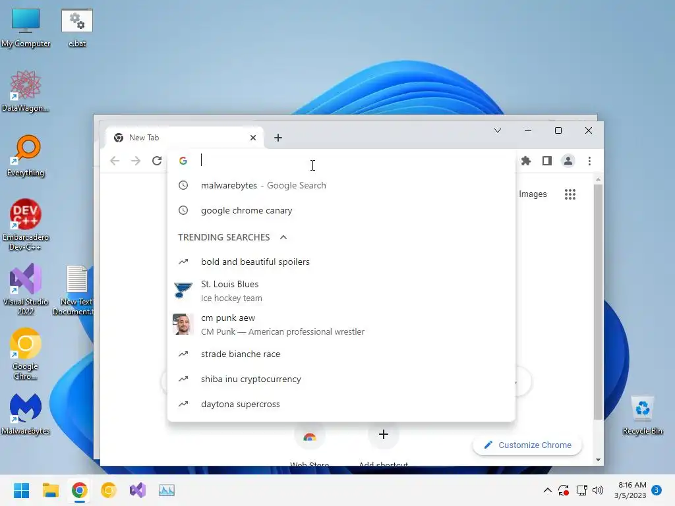Pick the shiba inu cryptocurrency suggestion
675x506 pixels.
pyautogui.click(x=341, y=379)
